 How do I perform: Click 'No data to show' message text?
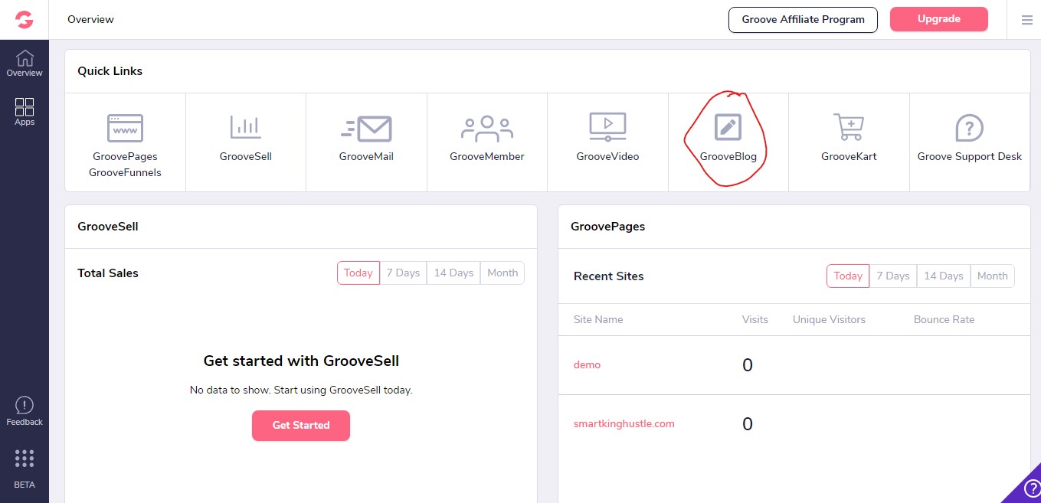[301, 390]
